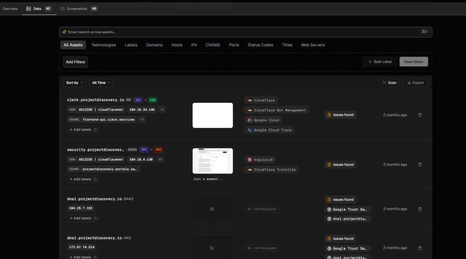The image size is (466, 259).
Task: Select the Titles filter tab
Action: [287, 45]
